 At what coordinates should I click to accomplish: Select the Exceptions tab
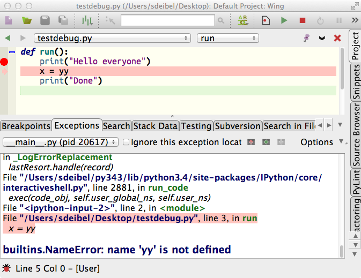pyautogui.click(x=77, y=125)
